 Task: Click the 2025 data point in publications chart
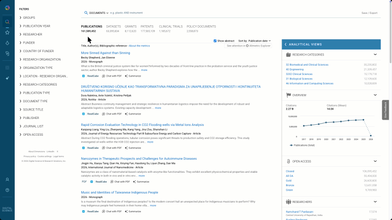[x=363, y=120]
